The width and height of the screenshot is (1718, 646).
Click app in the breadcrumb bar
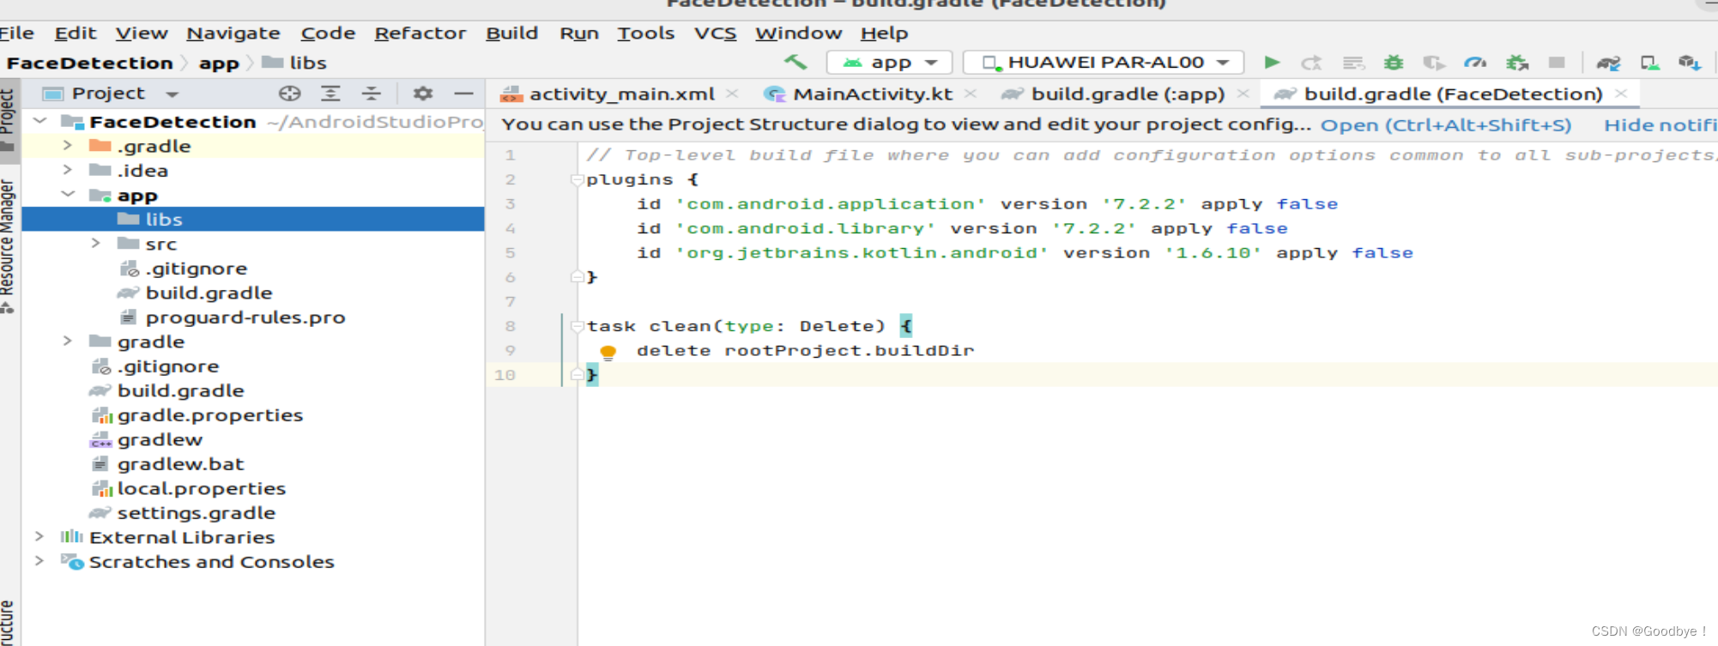point(219,63)
